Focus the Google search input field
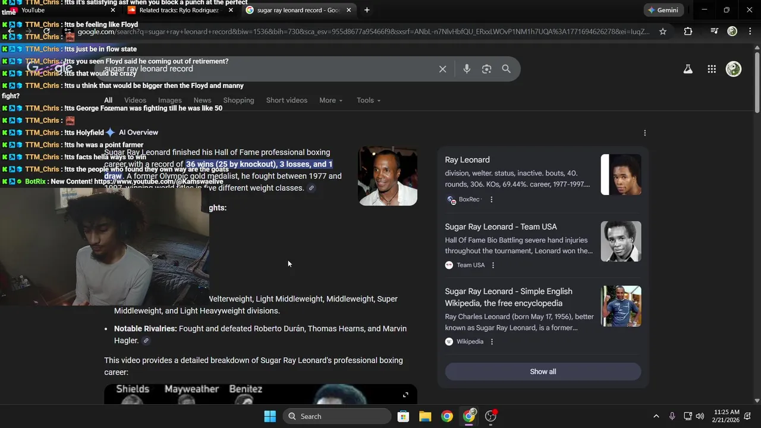Screen dimensions: 761x428 click(268, 69)
